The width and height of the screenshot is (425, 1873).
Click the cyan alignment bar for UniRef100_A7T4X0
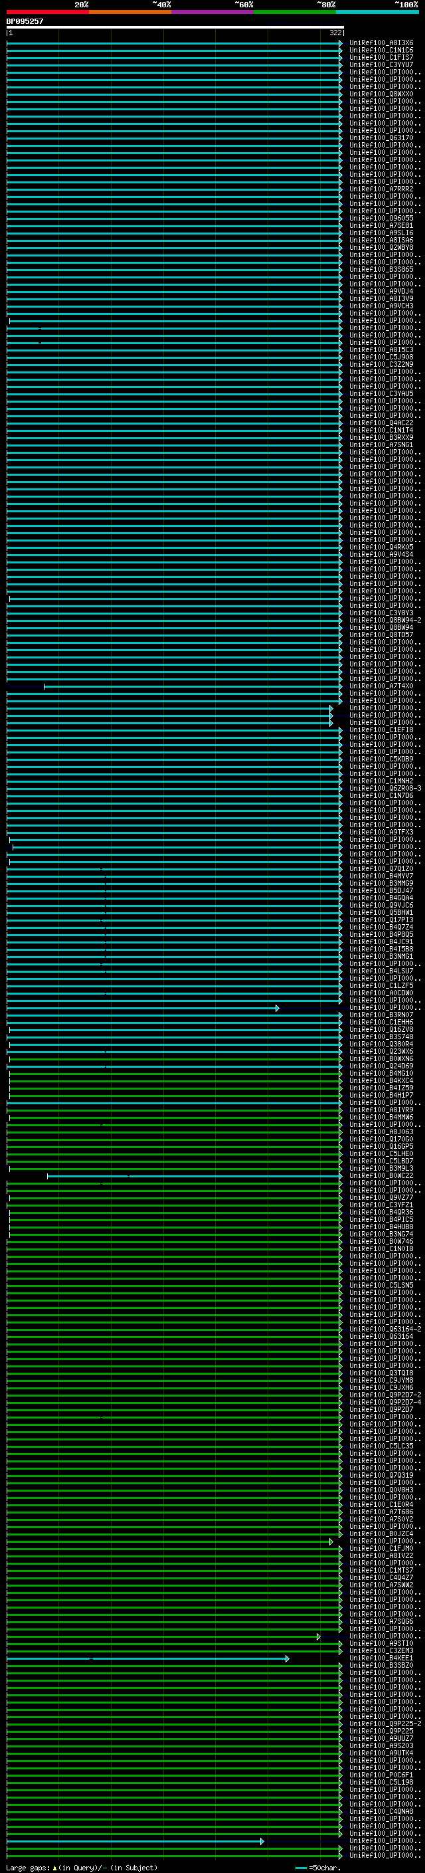[193, 686]
